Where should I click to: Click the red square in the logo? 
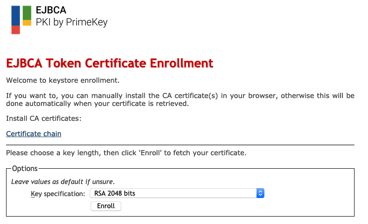pos(15,30)
